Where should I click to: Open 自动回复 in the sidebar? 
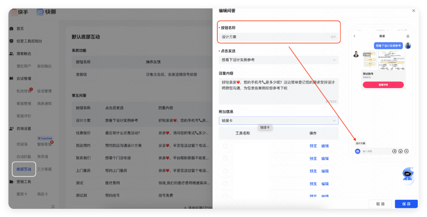(24, 157)
